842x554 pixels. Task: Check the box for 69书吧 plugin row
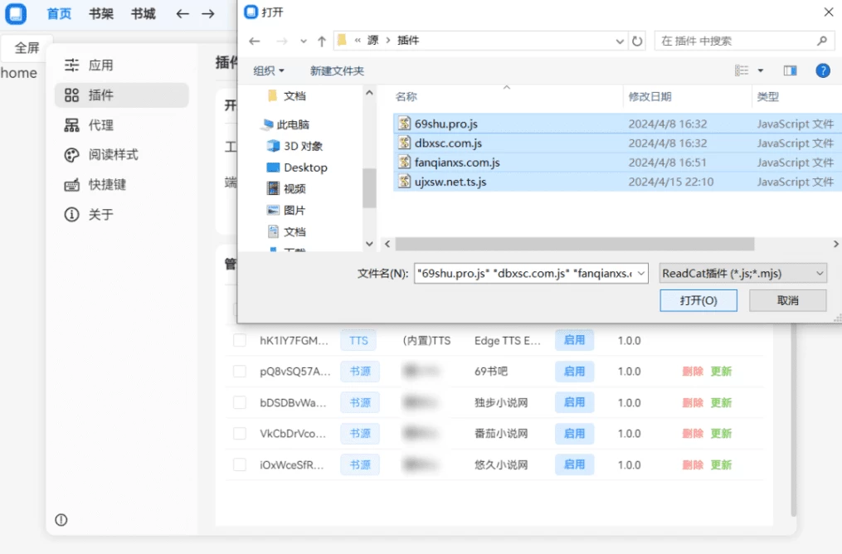point(240,372)
